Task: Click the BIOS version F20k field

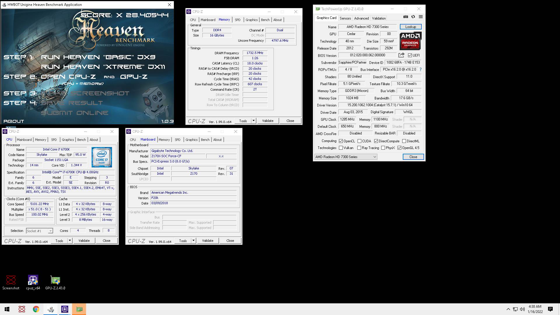Action: 193,198
